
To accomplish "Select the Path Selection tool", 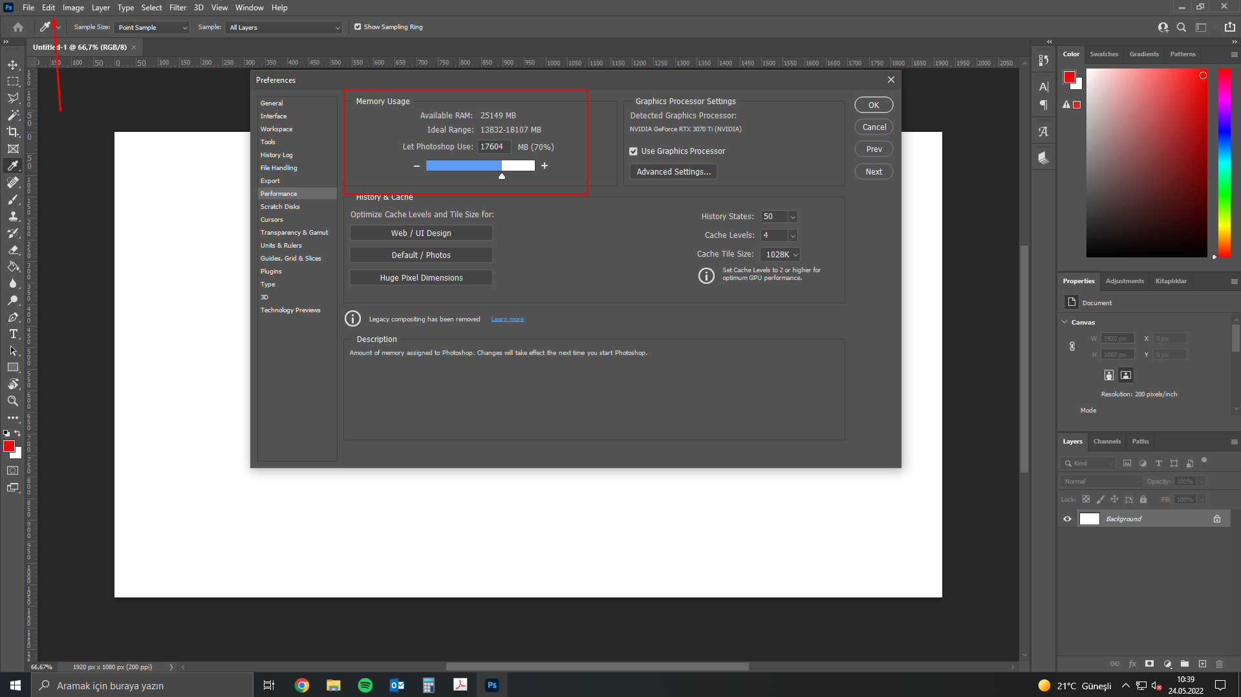I will click(x=13, y=350).
